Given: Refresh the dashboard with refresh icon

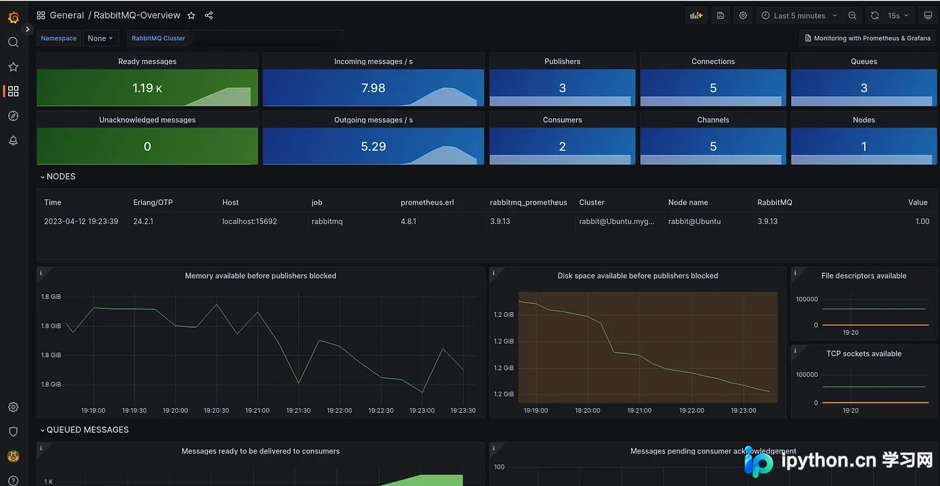Looking at the screenshot, I should click(x=875, y=15).
